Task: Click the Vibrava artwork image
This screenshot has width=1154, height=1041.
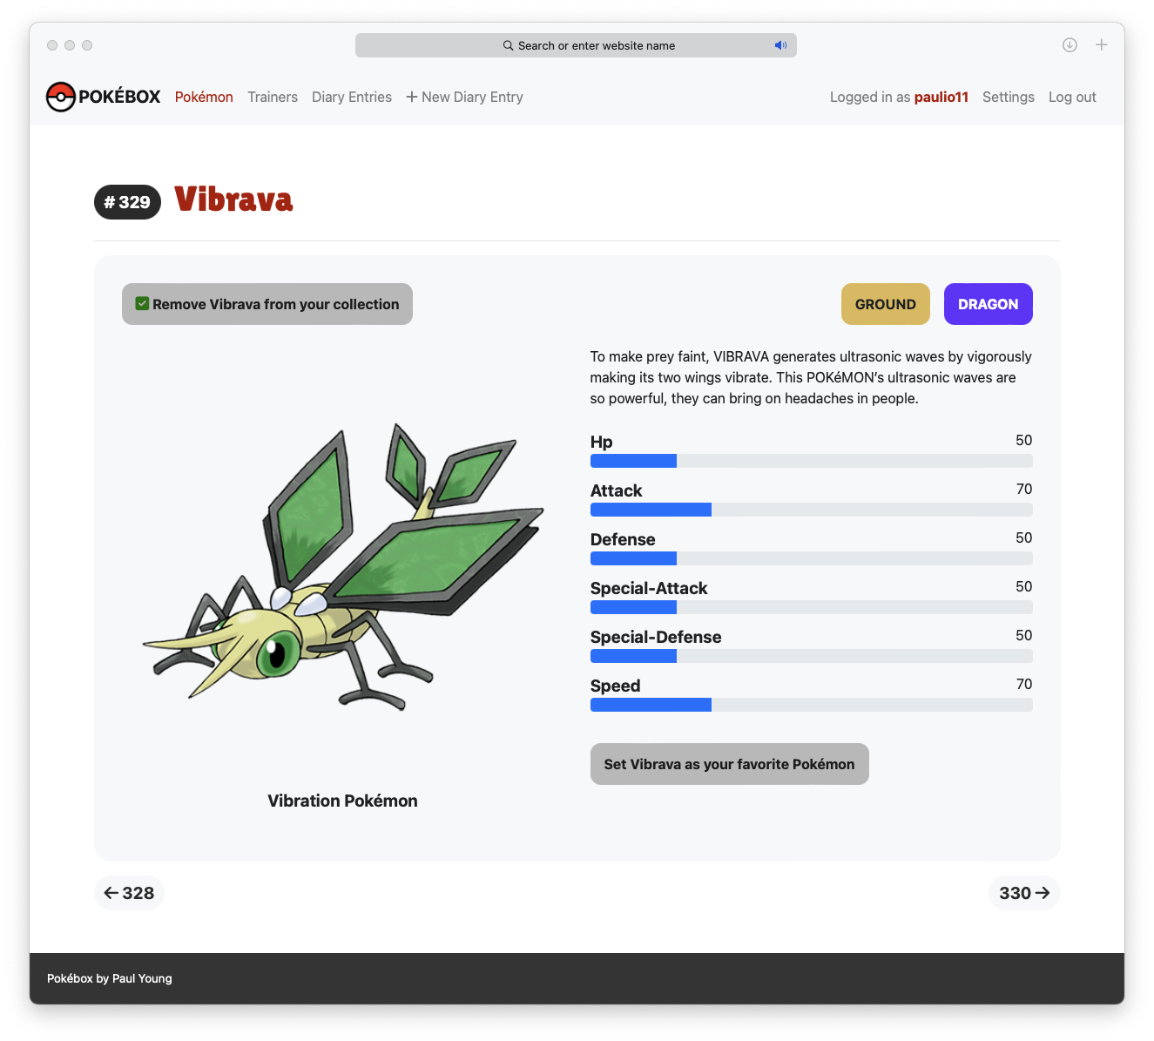Action: (x=343, y=566)
